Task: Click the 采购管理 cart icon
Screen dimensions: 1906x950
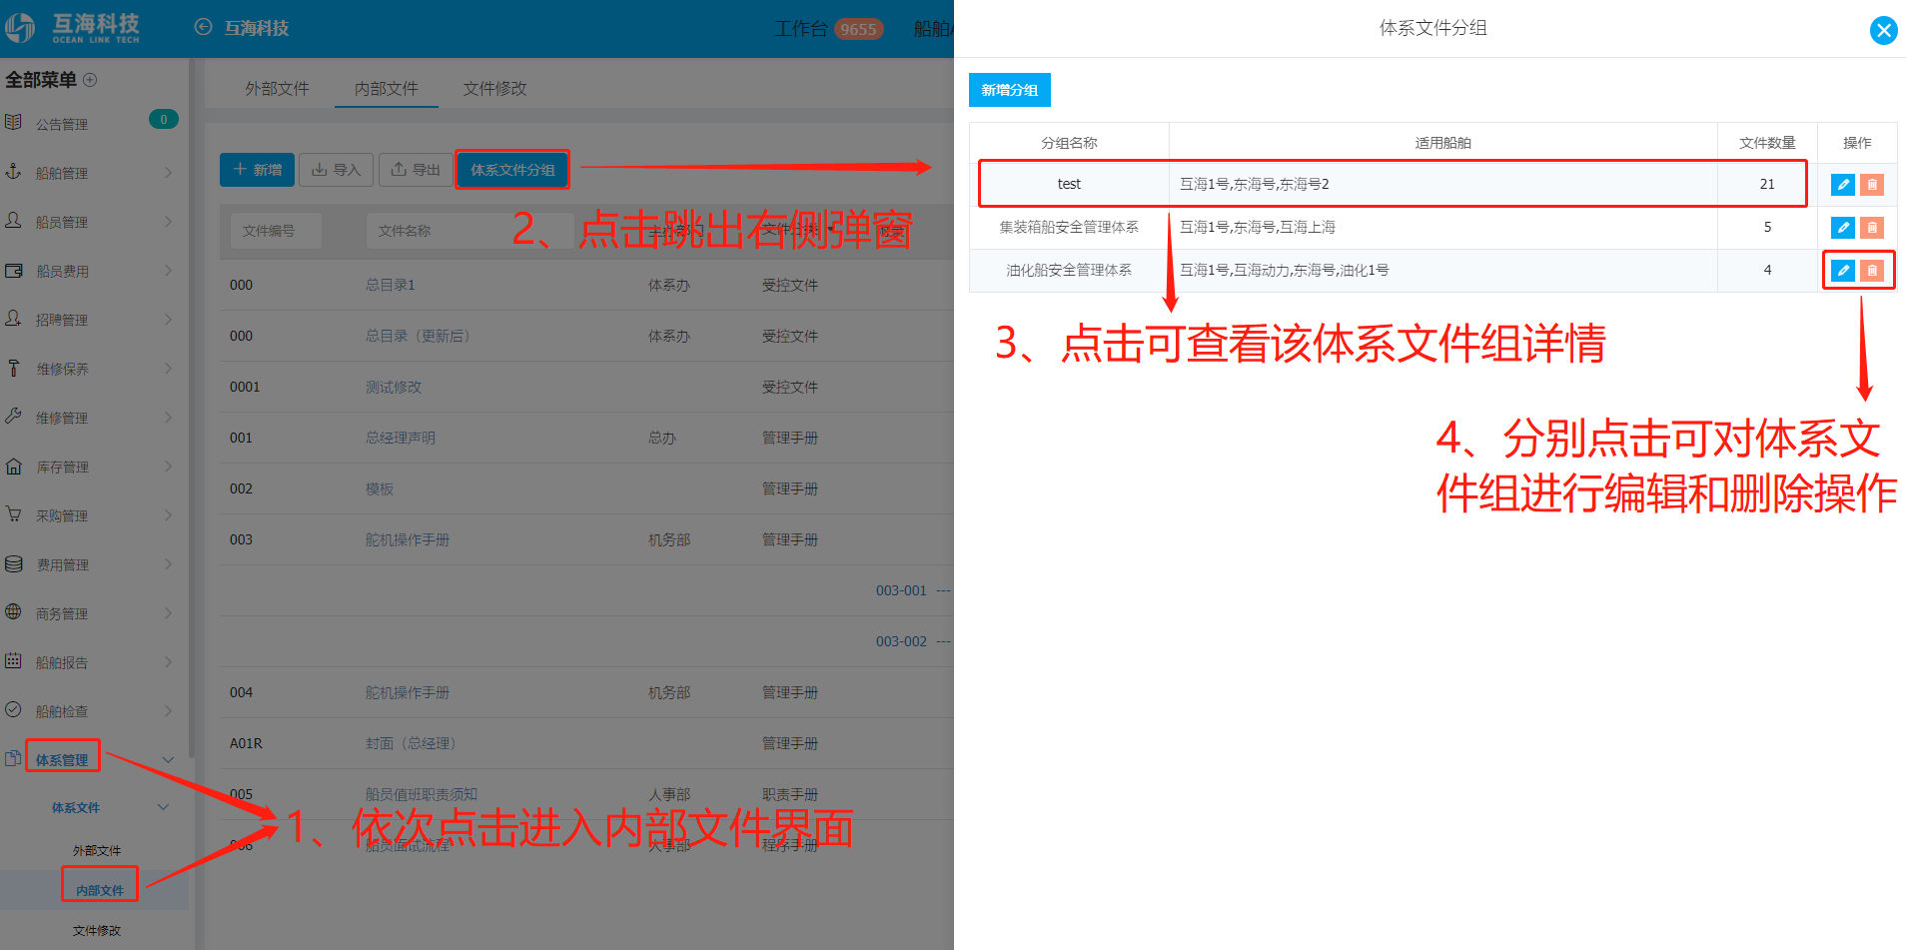Action: (13, 514)
